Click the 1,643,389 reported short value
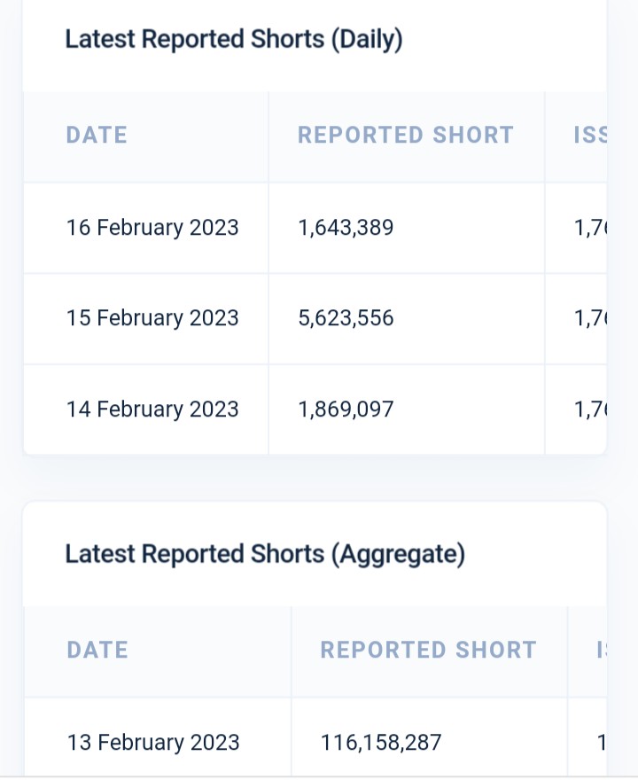Screen dimensions: 638x780 (x=346, y=228)
